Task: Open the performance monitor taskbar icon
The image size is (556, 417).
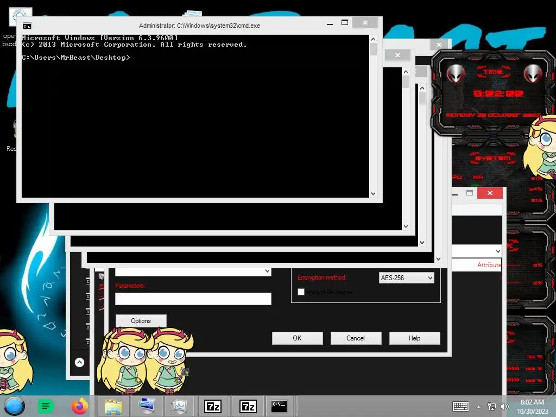Action: tap(179, 406)
